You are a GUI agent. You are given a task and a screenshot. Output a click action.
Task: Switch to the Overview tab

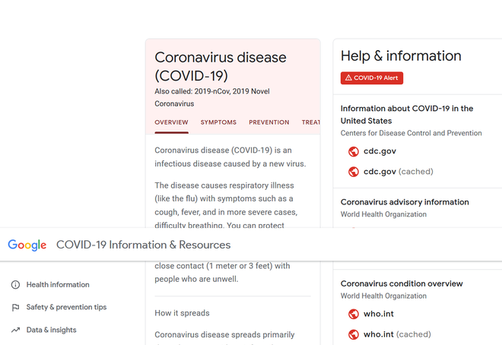click(171, 122)
